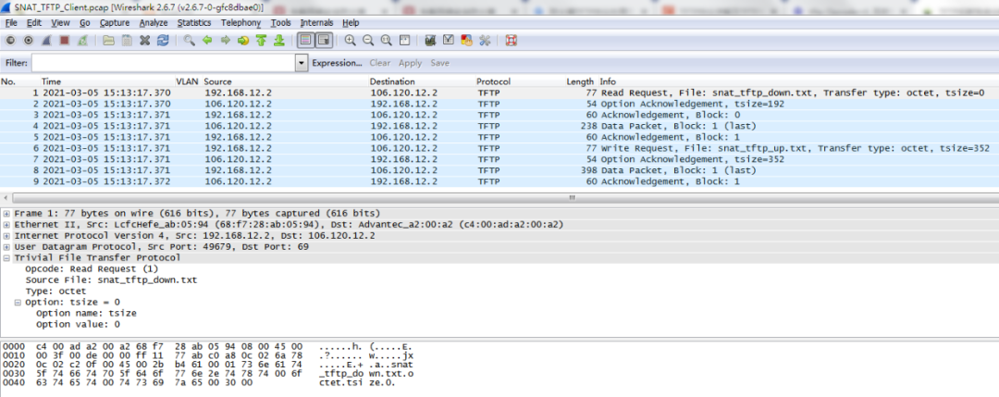Reset zoom to normal size

(x=386, y=40)
